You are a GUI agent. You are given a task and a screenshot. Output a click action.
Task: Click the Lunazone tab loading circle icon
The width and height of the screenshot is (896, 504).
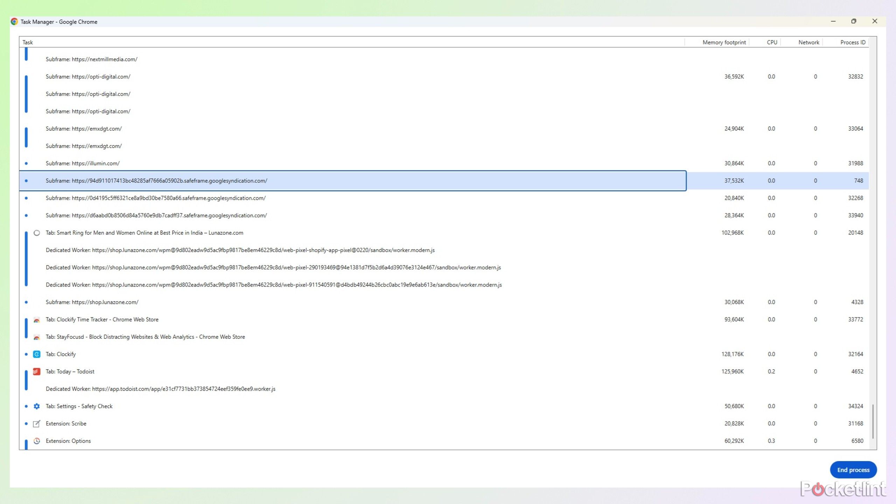(36, 233)
